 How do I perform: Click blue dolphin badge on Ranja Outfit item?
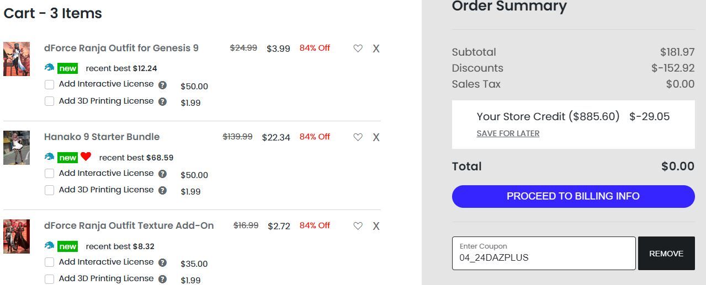pyautogui.click(x=50, y=68)
